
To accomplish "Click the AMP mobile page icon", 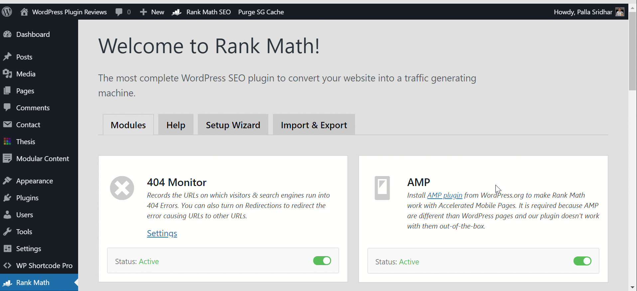I will point(382,188).
